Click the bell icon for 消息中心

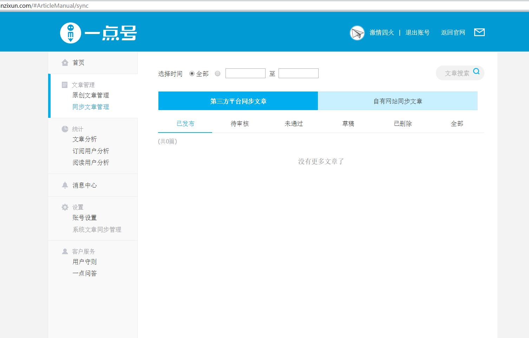(x=65, y=185)
